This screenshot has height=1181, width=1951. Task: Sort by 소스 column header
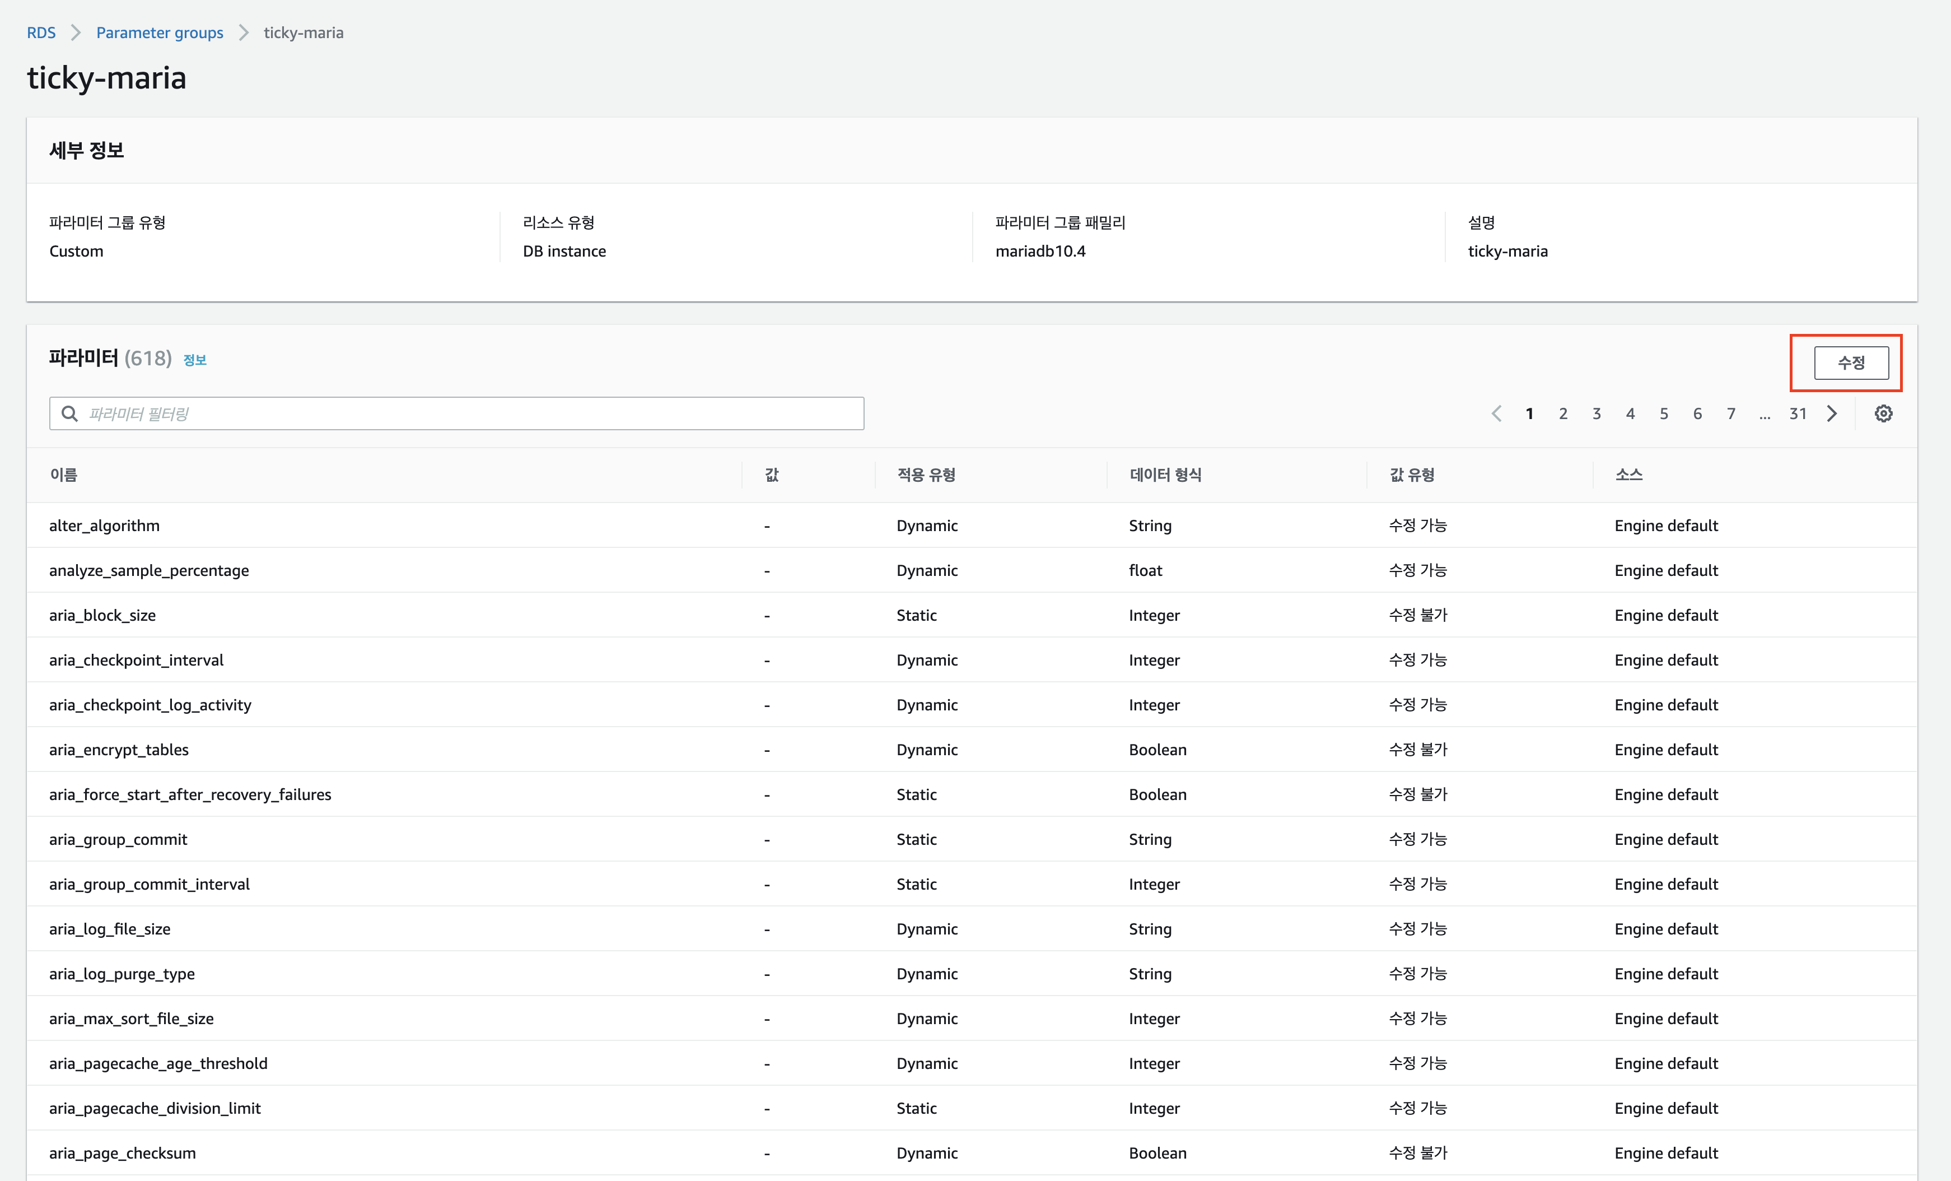pos(1628,475)
